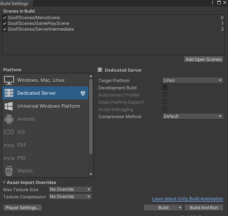228x216 pixels.
Task: Click the Add Open Scenes button
Action: click(x=203, y=59)
